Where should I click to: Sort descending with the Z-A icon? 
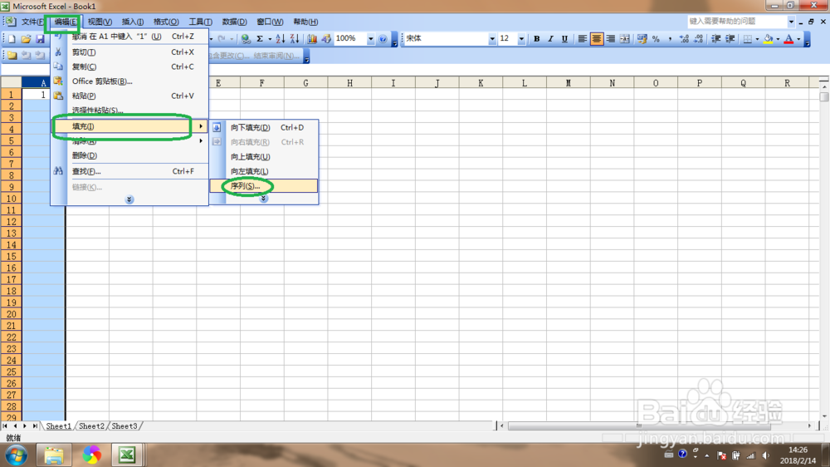tap(295, 39)
